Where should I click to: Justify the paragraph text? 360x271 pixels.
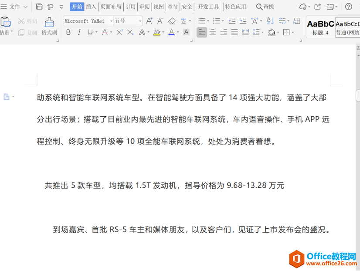click(234, 32)
